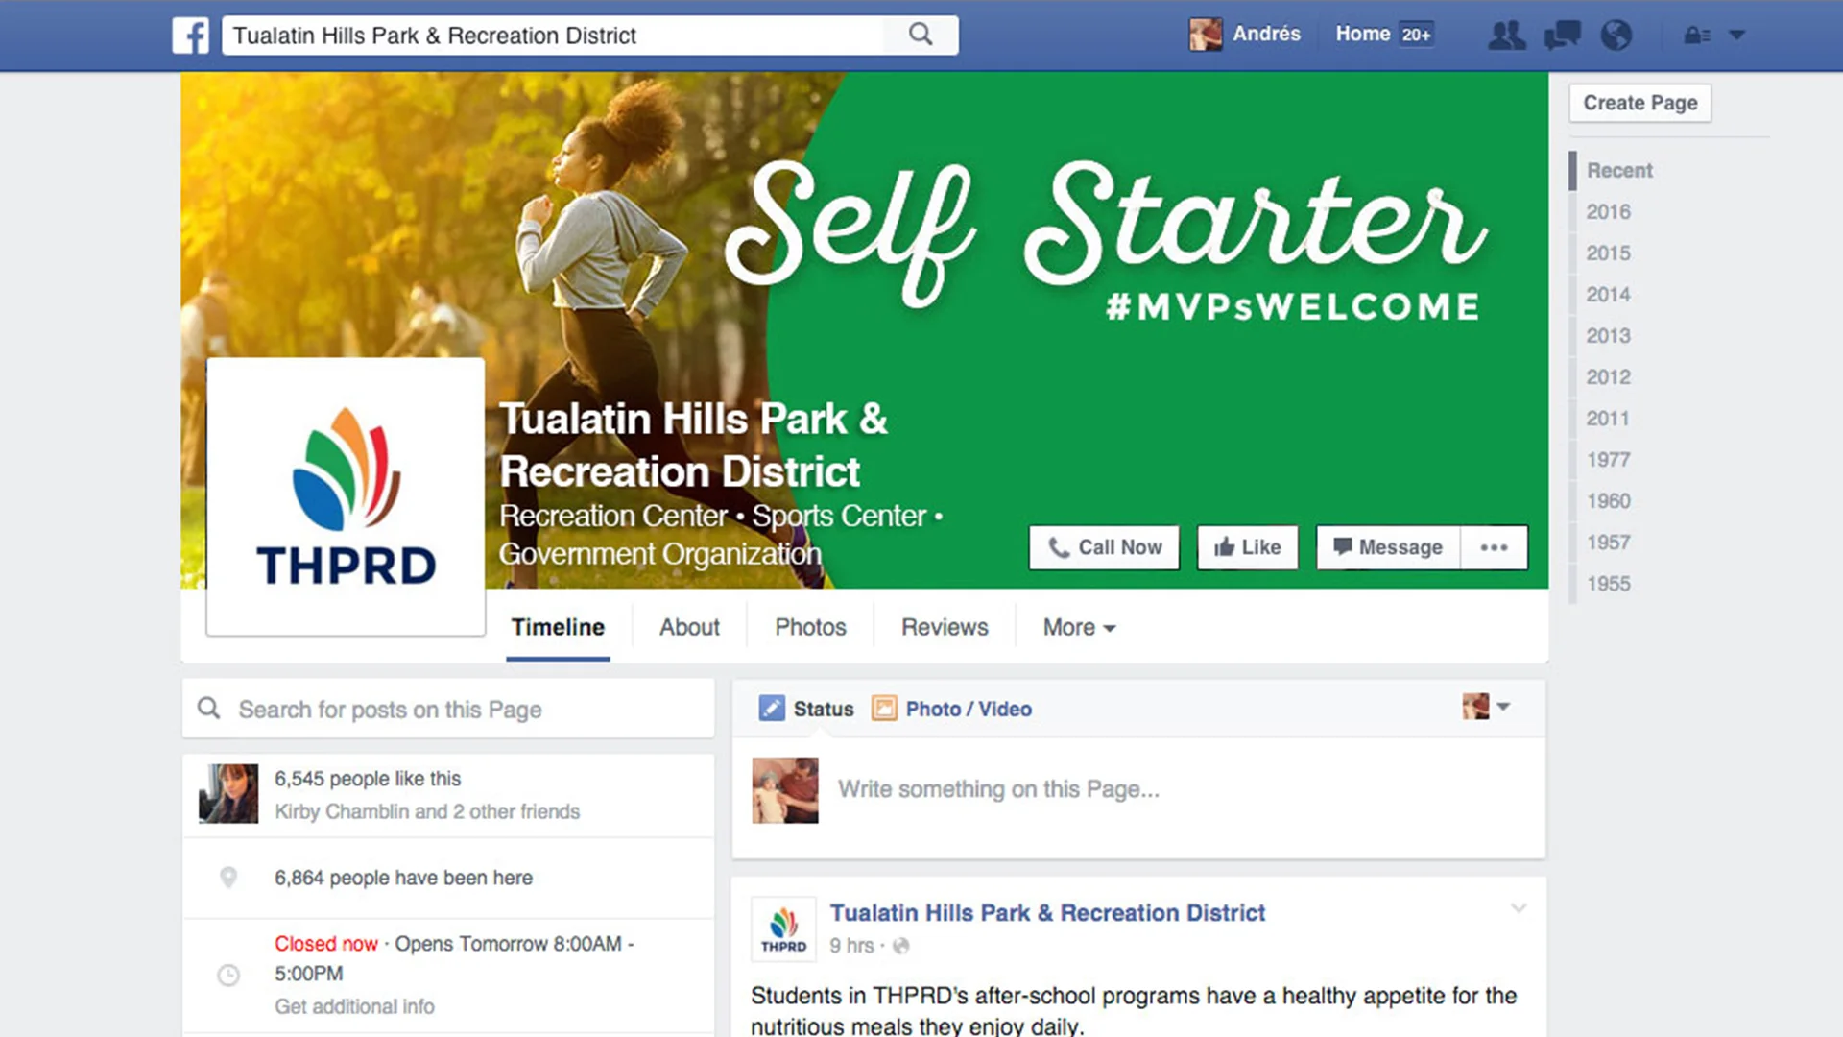This screenshot has width=1843, height=1037.
Task: Click the Call Now button
Action: point(1104,547)
